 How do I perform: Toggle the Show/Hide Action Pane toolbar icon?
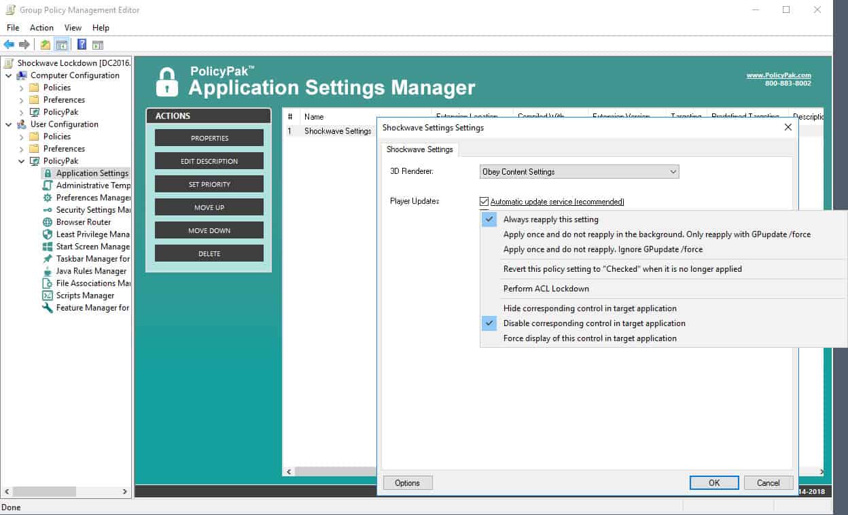(98, 45)
